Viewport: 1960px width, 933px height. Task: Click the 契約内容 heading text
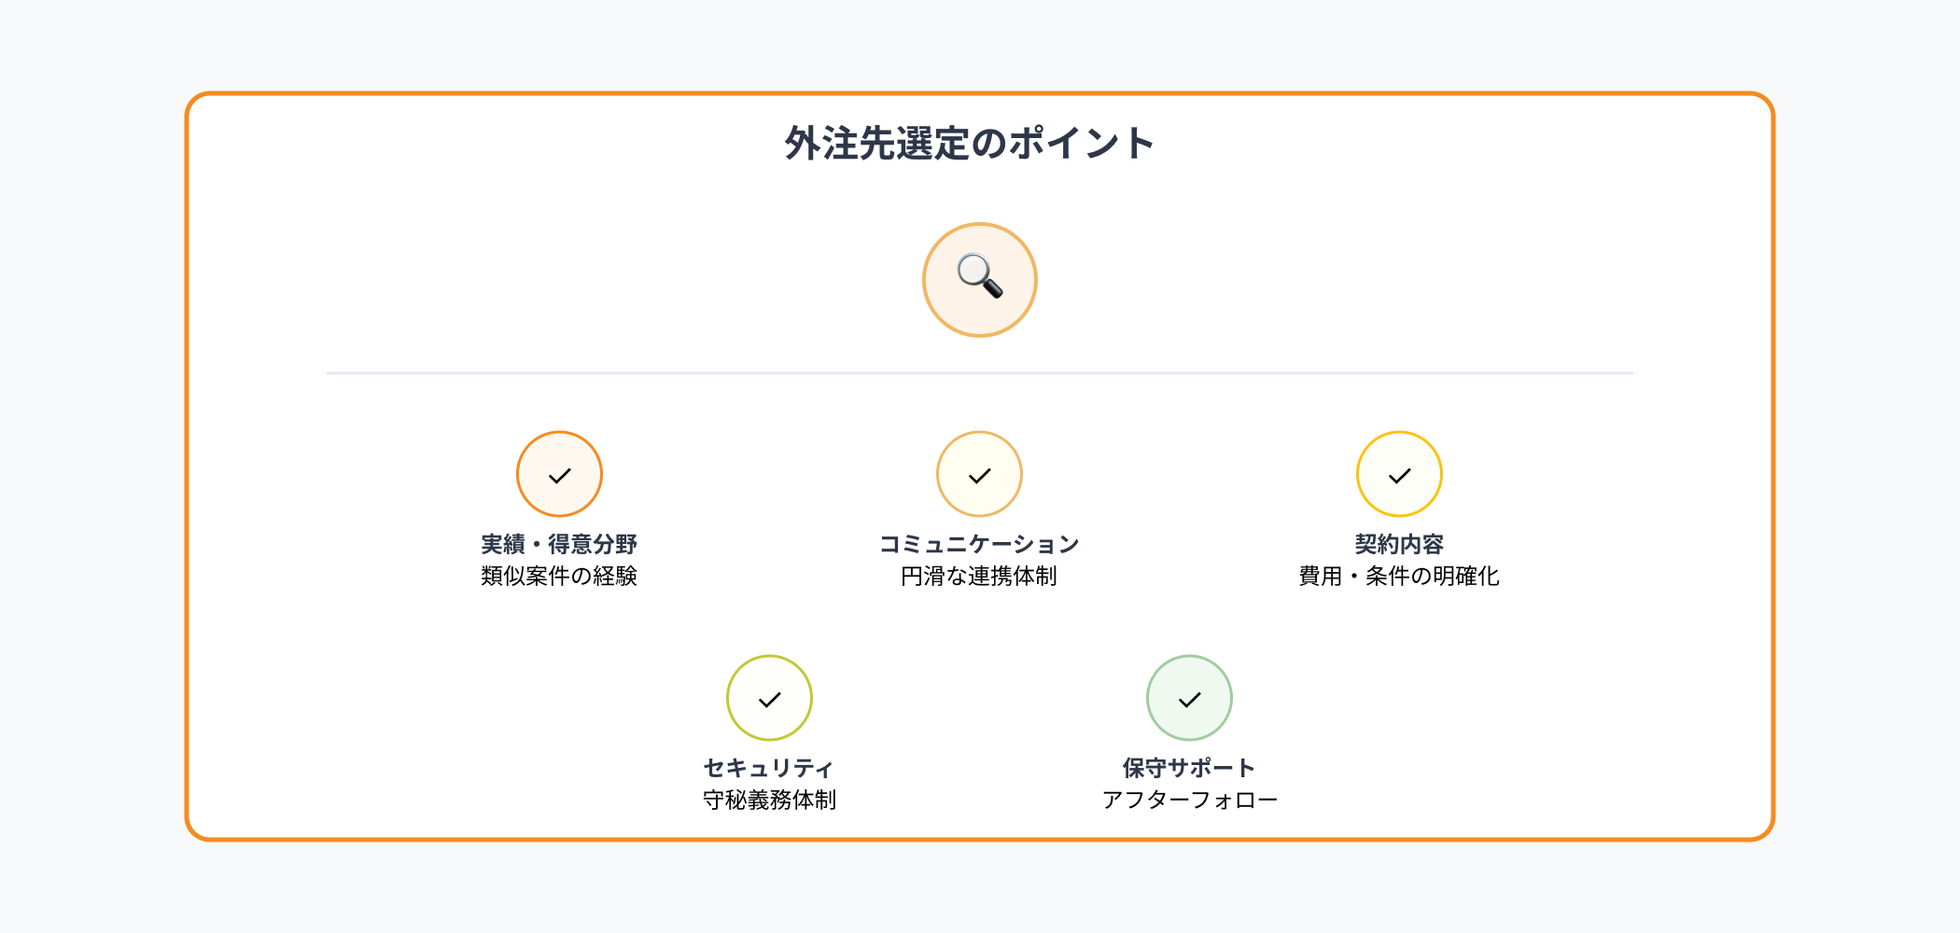pyautogui.click(x=1399, y=544)
